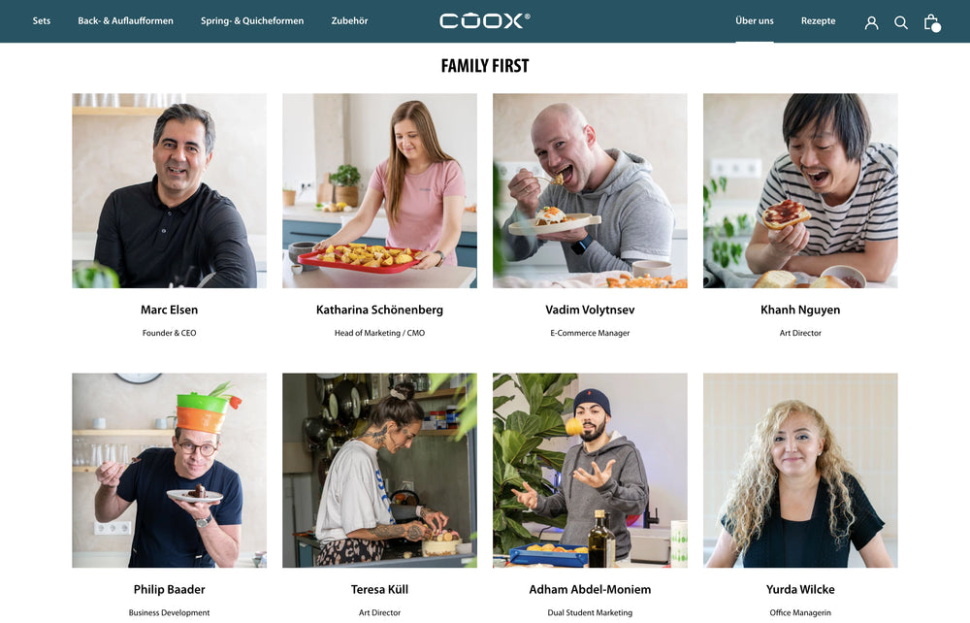This screenshot has height=623, width=970.
Task: Open Khanh Nguyen's portrait image
Action: 800,190
